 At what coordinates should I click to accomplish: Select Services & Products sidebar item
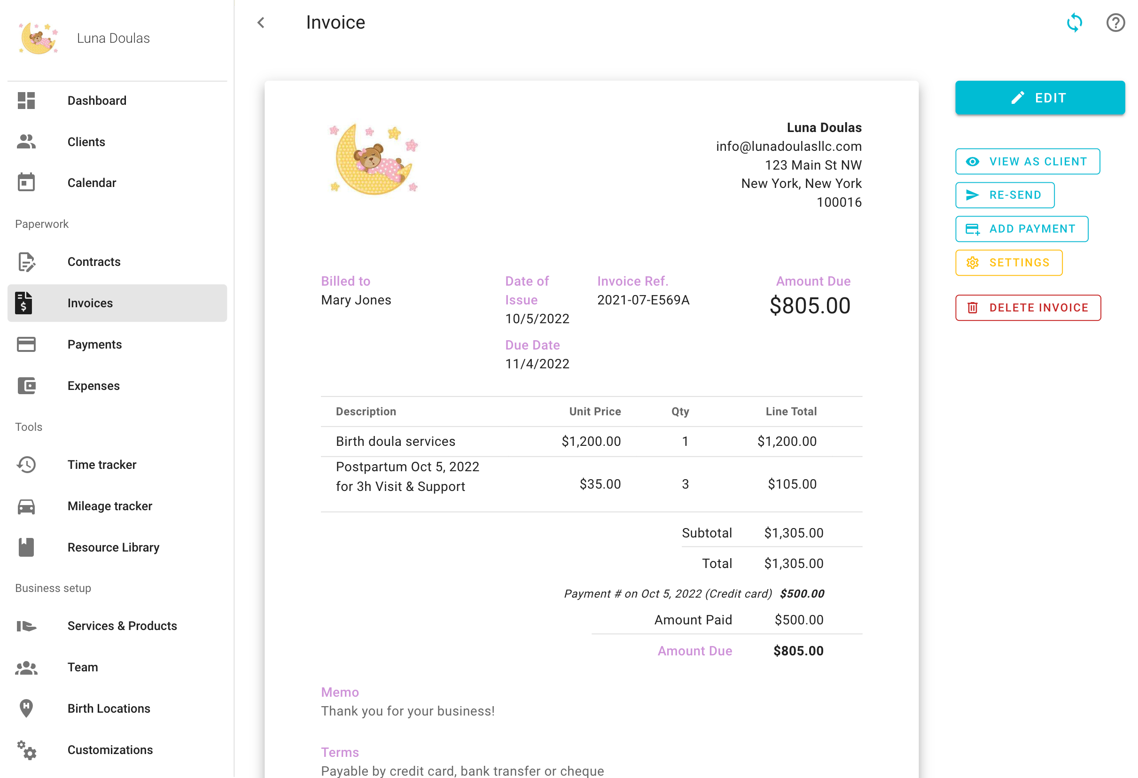(x=122, y=626)
